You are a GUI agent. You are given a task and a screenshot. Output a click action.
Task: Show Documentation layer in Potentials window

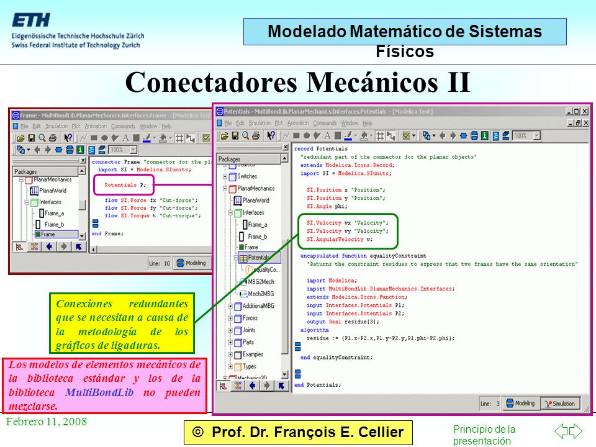(485, 136)
